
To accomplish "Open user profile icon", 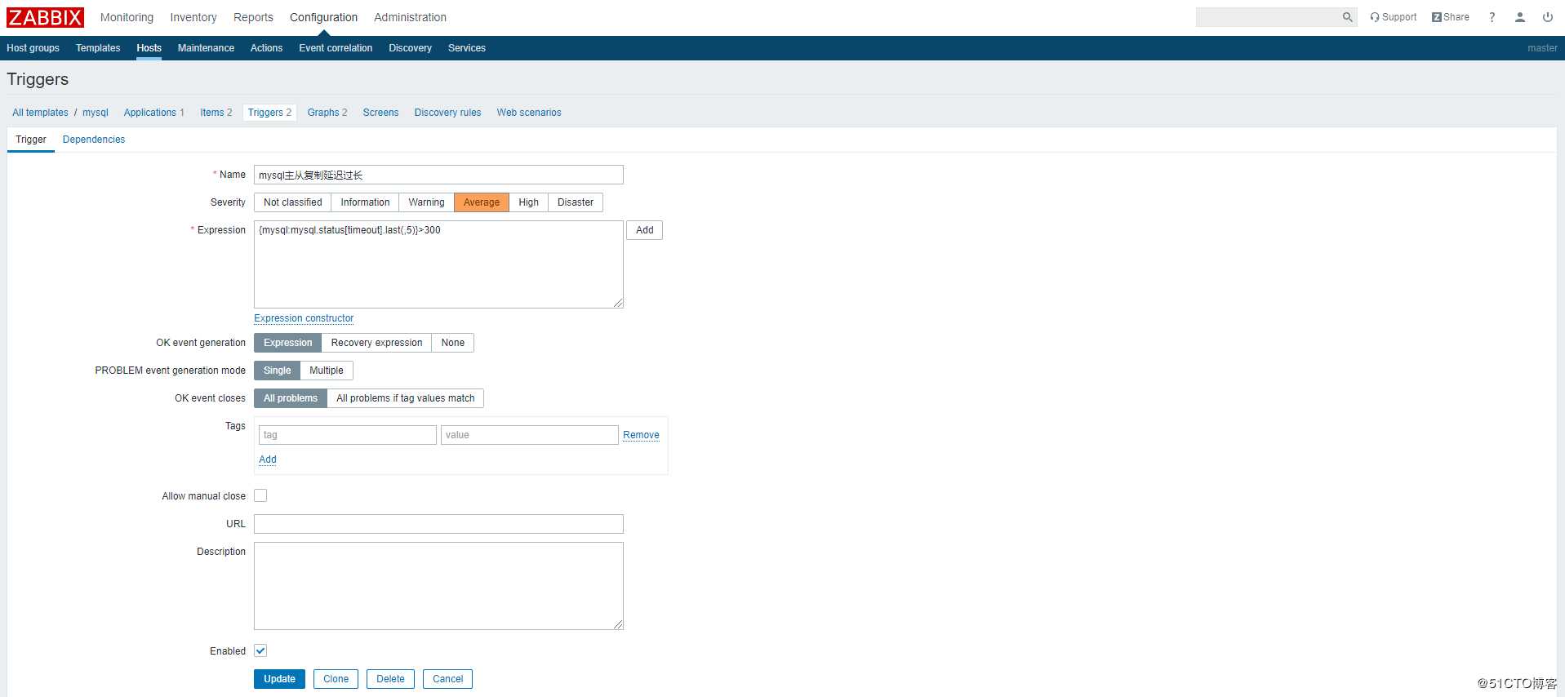I will coord(1519,17).
